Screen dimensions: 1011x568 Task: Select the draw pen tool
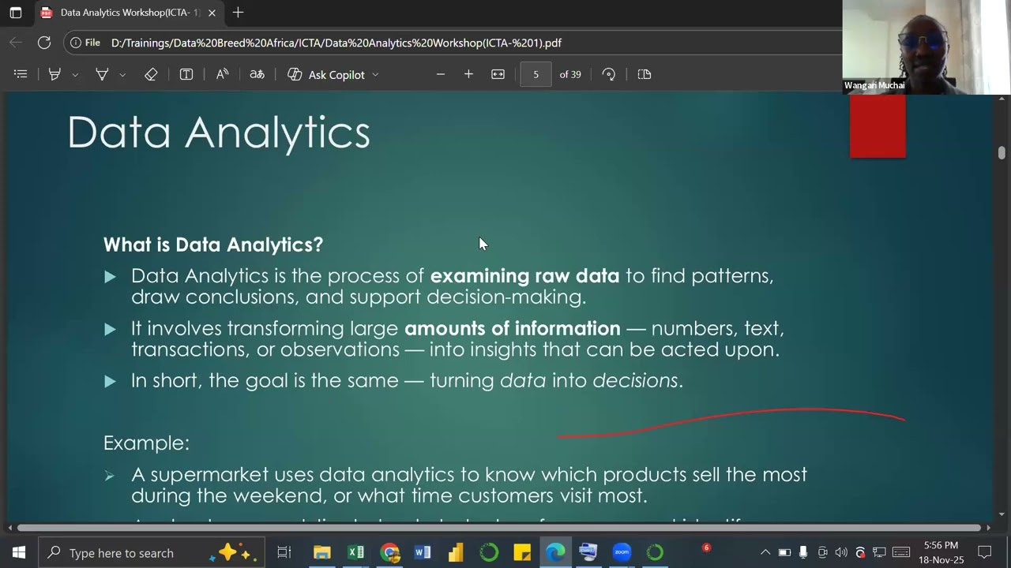102,74
